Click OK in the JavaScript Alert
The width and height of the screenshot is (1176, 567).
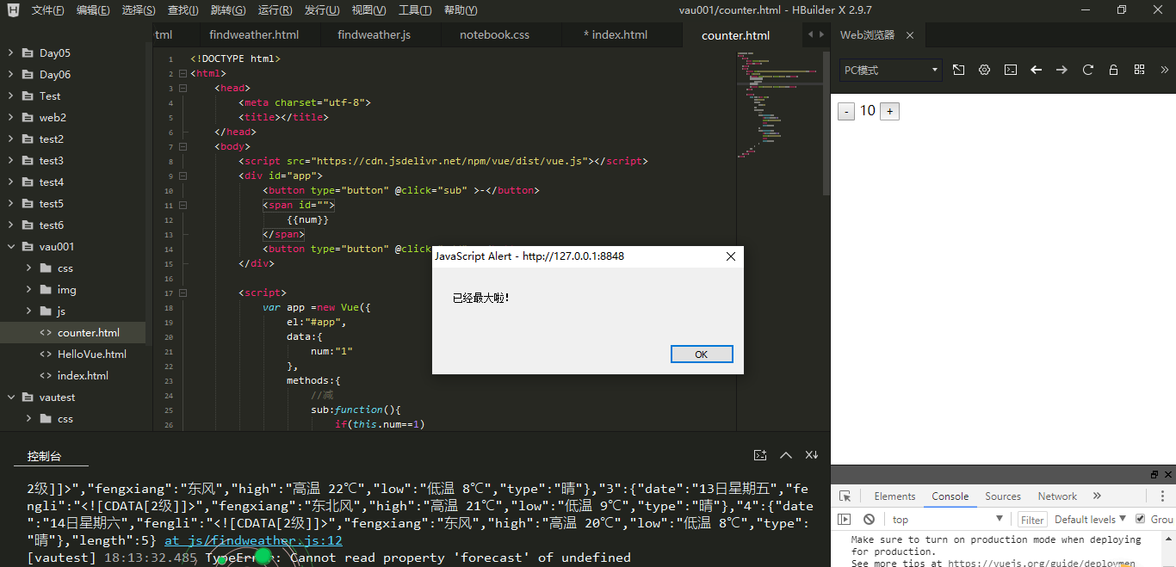click(702, 354)
